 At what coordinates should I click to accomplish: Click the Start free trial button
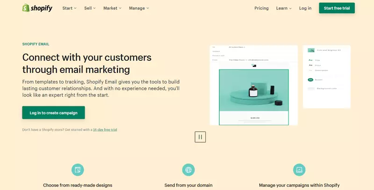(x=337, y=8)
